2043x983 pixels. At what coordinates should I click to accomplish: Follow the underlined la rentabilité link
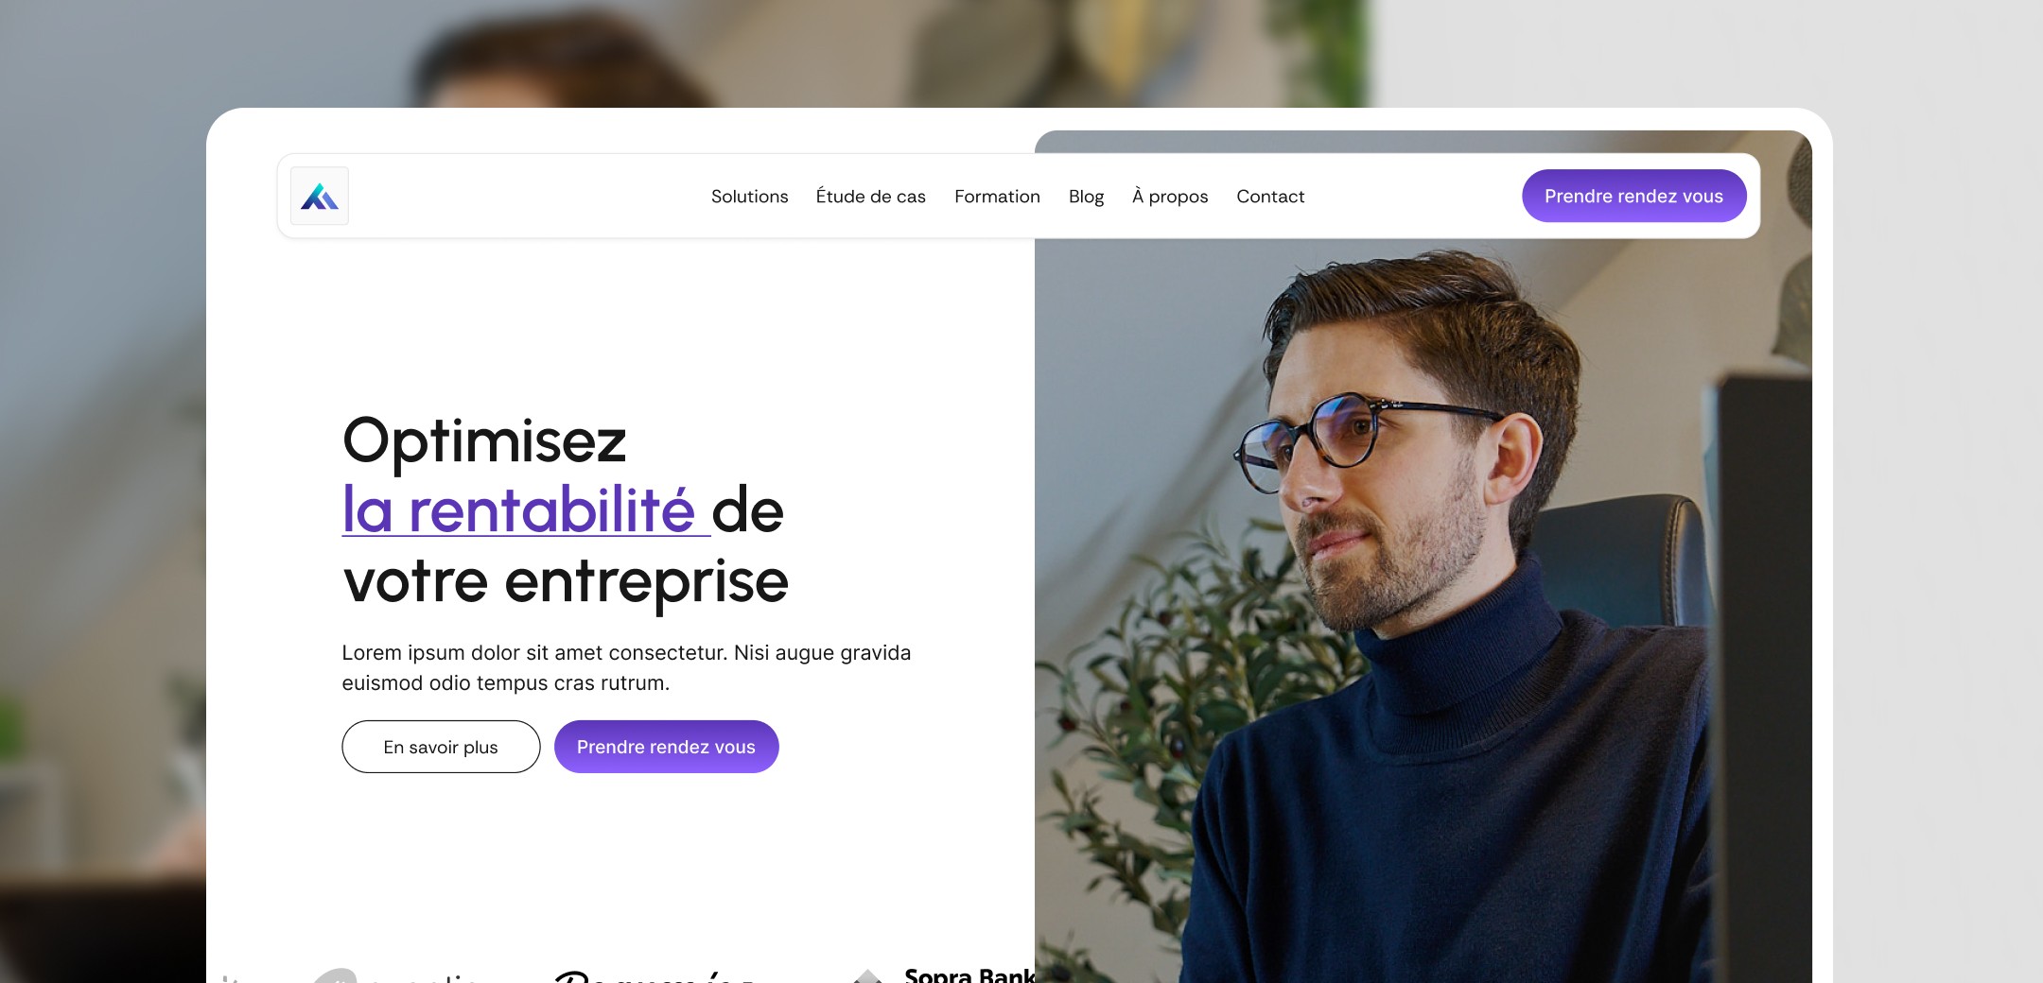point(526,510)
